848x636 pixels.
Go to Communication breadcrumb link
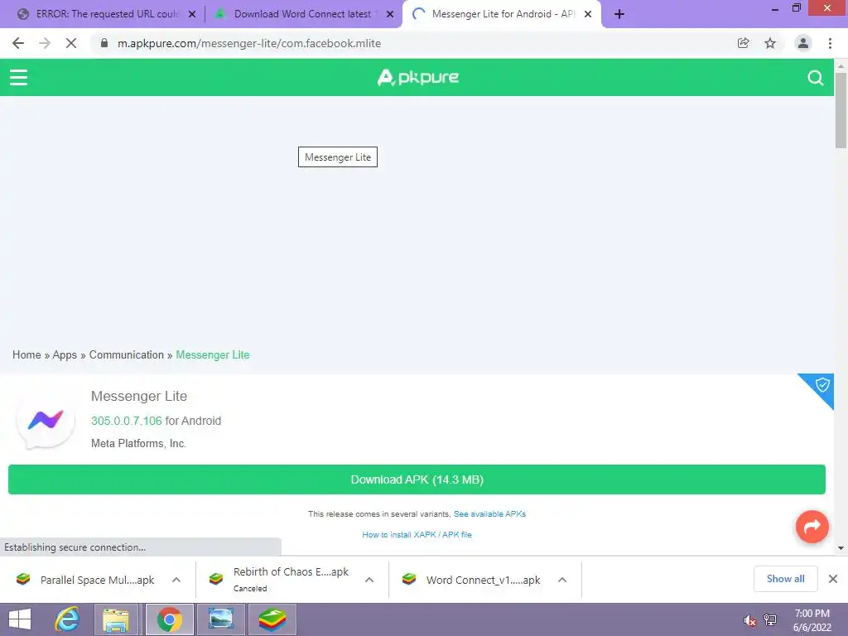click(x=126, y=354)
